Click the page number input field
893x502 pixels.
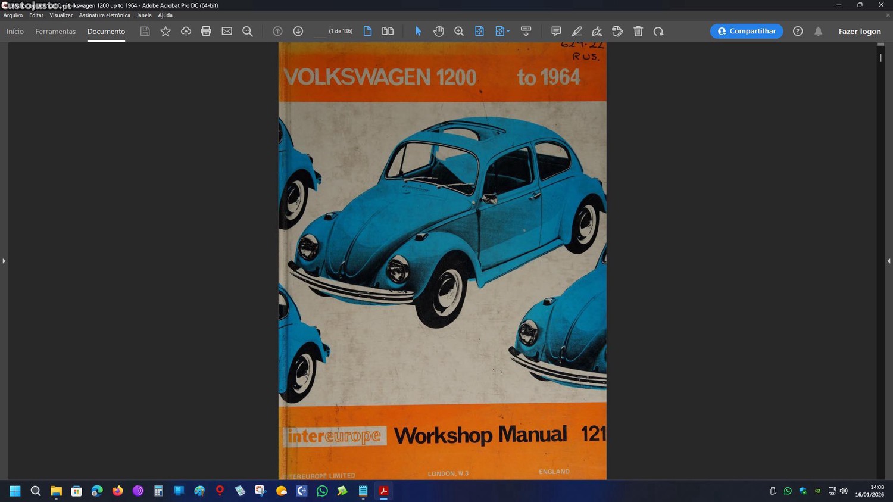coord(320,31)
